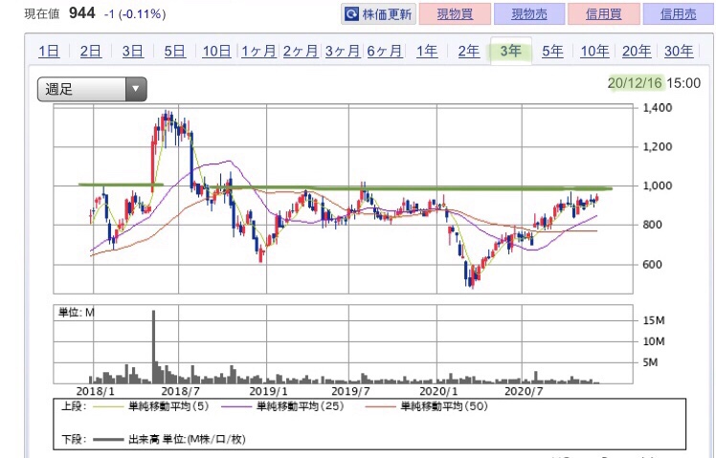Click the 2018/7 date axis label
This screenshot has width=716, height=458.
pyautogui.click(x=181, y=391)
